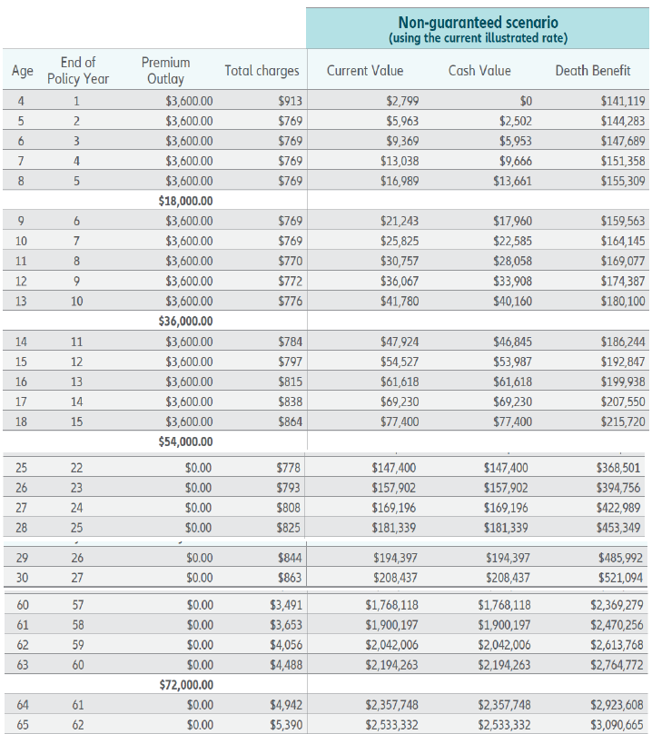Click the $18,000.00 premium subtotal
This screenshot has height=734, width=652.
point(185,201)
